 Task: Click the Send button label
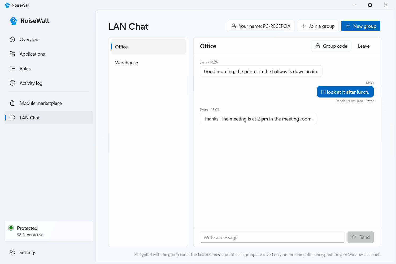point(364,237)
